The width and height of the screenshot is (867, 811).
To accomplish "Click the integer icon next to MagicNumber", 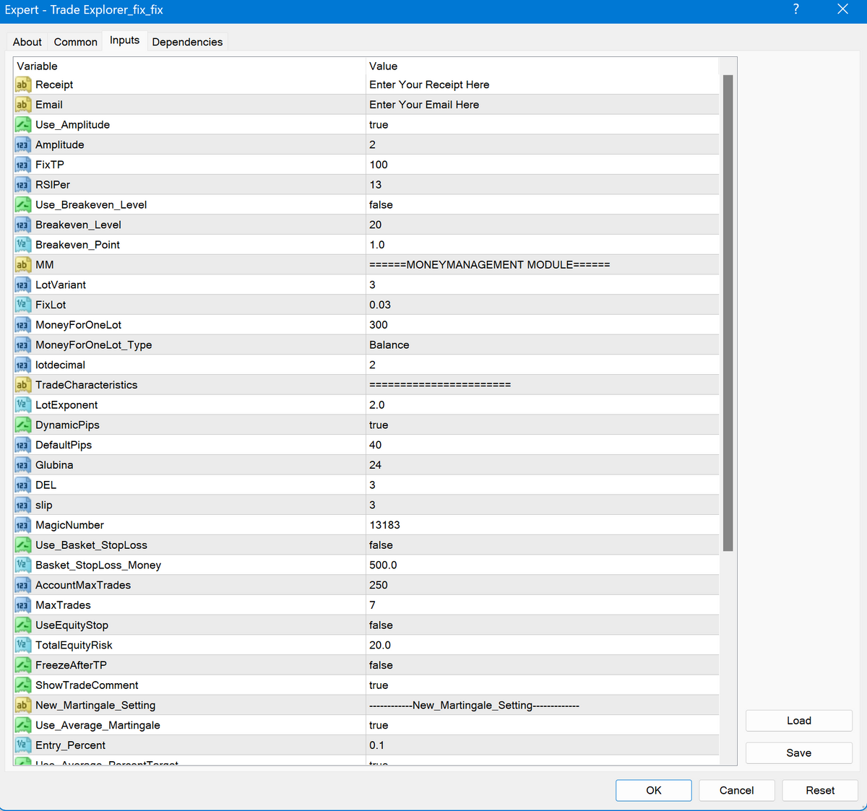I will pos(22,525).
